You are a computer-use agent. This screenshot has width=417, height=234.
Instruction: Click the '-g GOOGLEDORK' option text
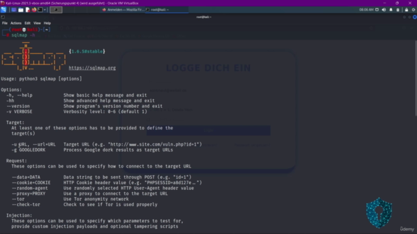tap(28, 150)
